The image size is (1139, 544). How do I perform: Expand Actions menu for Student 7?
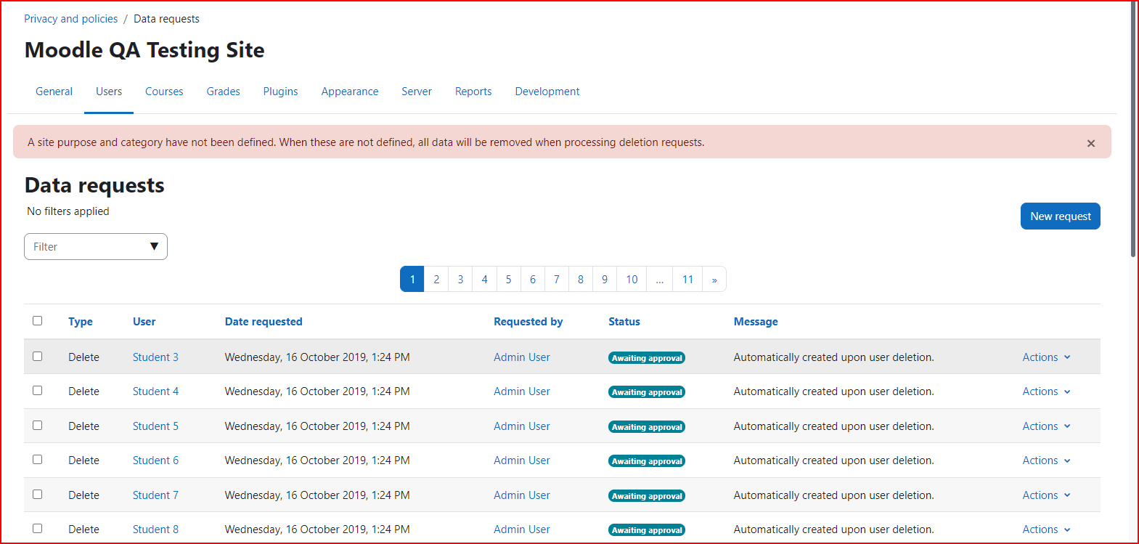(x=1046, y=495)
